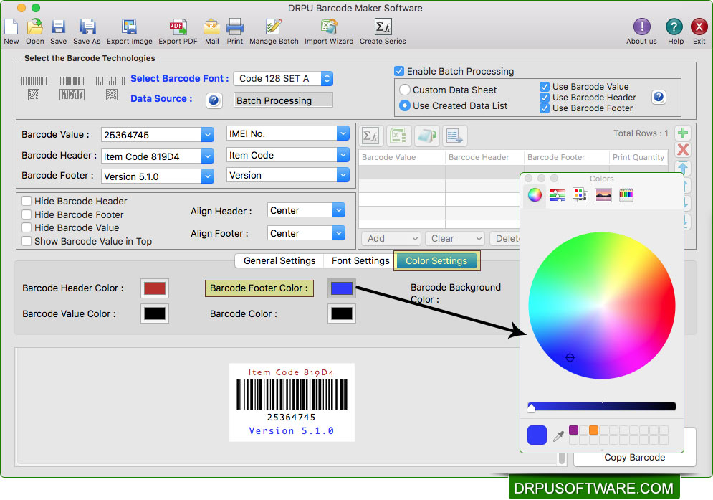Select the color wheel mode in Colors panel

(535, 195)
